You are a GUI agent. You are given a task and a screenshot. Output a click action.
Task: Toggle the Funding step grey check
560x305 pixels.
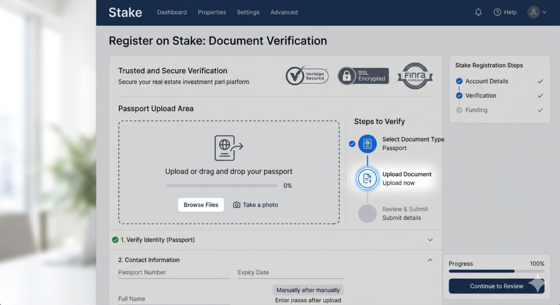click(459, 110)
